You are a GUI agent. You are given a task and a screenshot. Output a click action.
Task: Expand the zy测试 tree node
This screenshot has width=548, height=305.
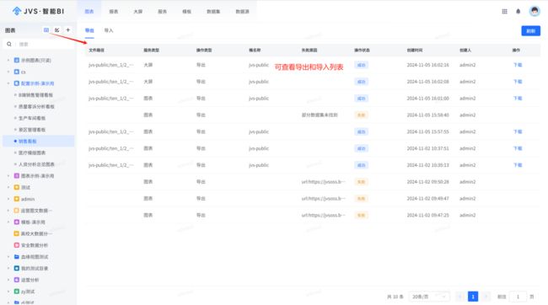(8, 292)
